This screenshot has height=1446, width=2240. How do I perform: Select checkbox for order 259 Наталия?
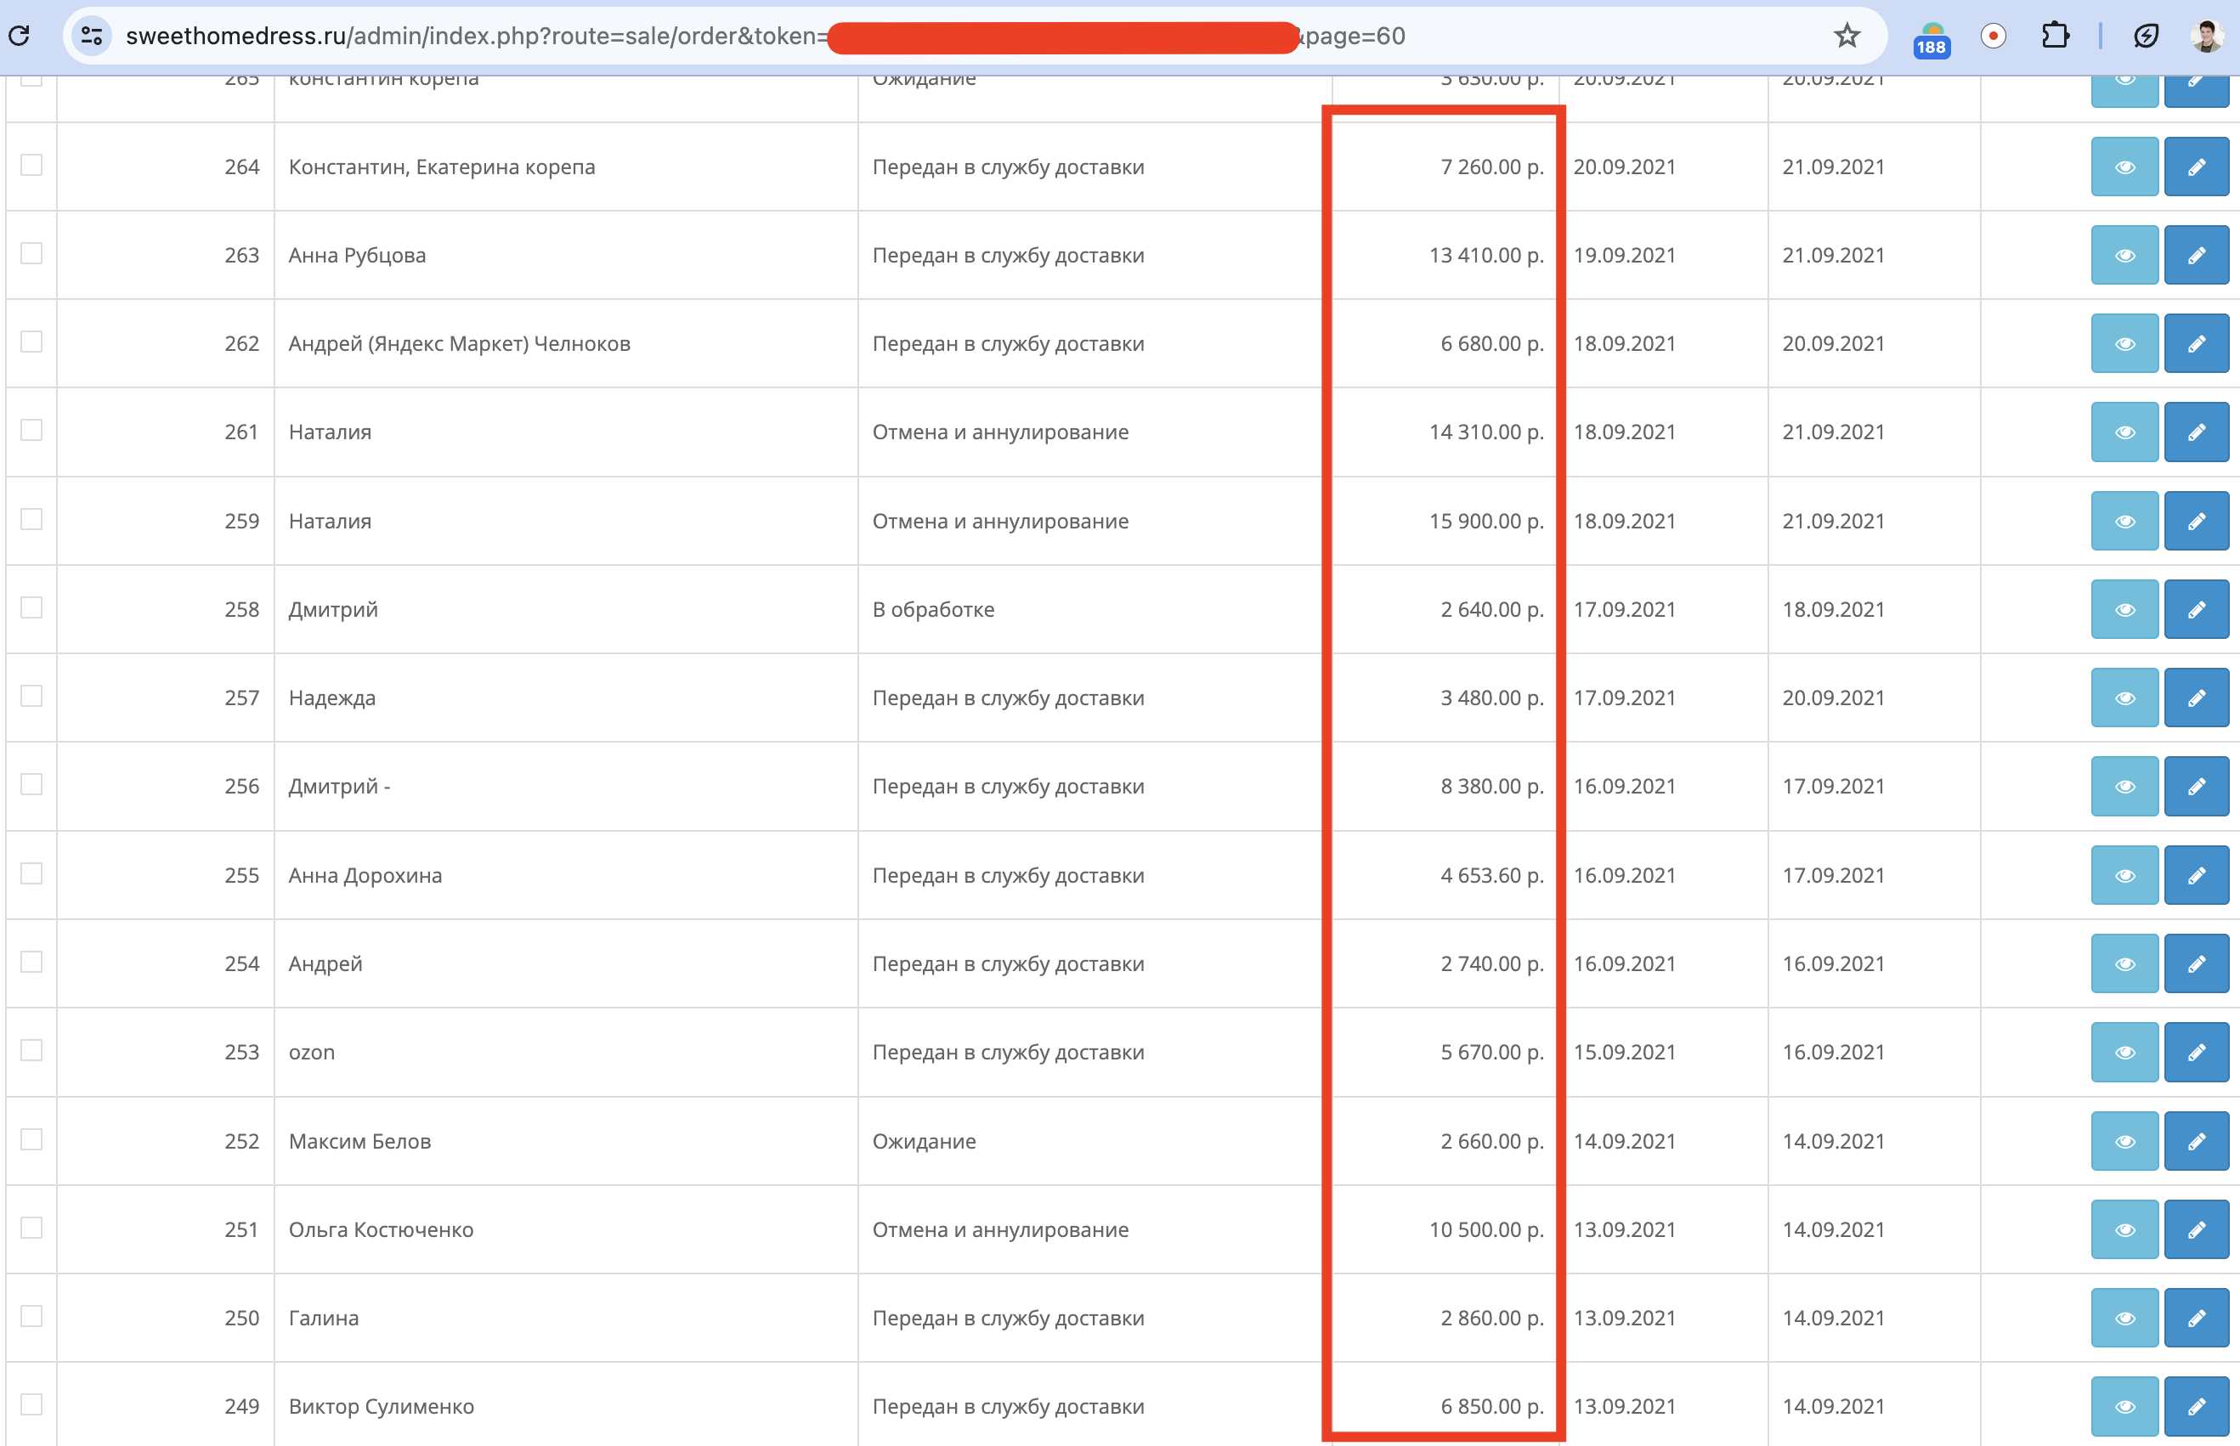point(31,519)
